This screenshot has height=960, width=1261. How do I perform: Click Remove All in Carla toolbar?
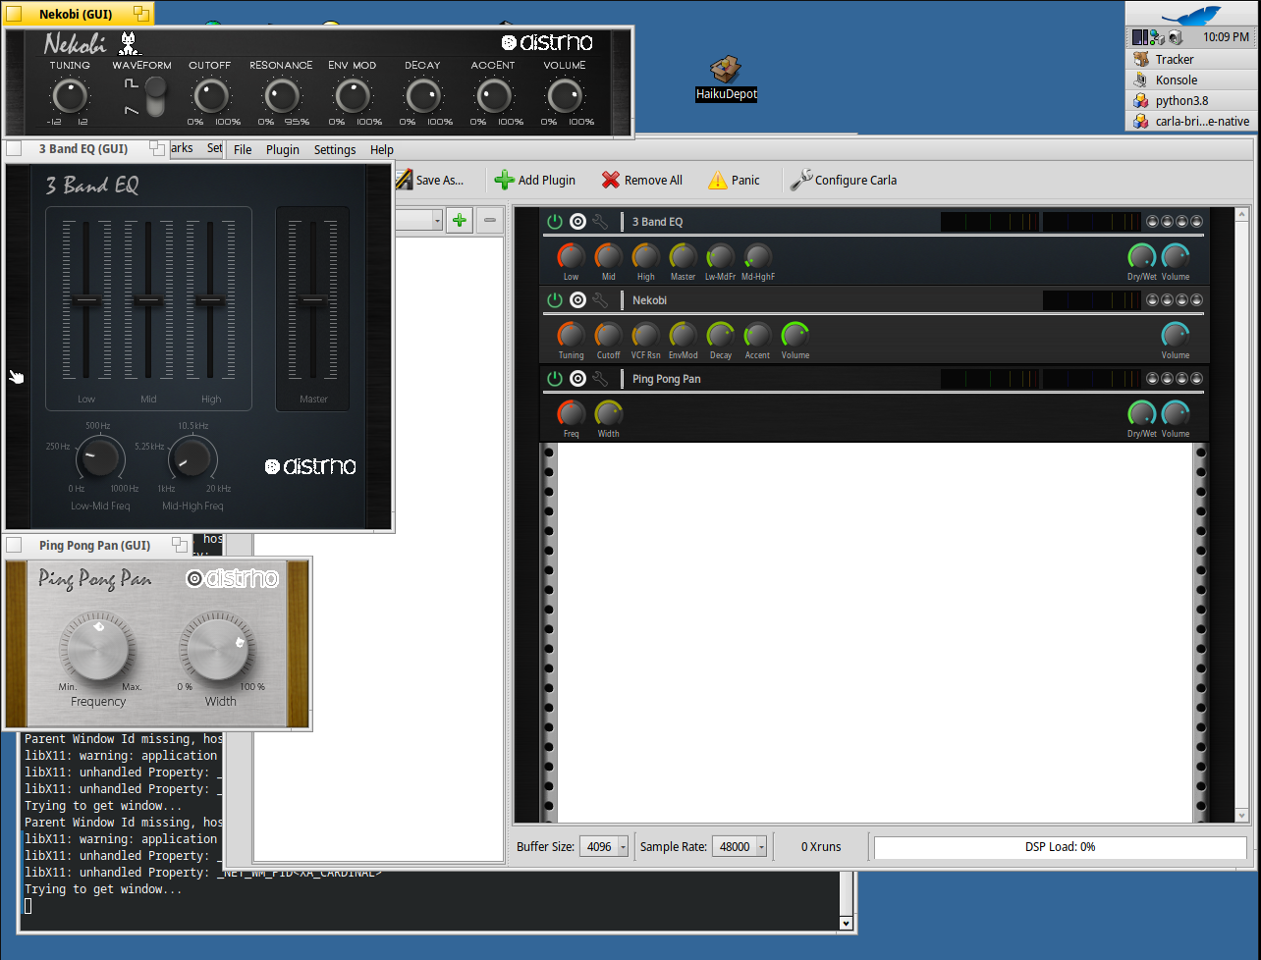coord(642,180)
